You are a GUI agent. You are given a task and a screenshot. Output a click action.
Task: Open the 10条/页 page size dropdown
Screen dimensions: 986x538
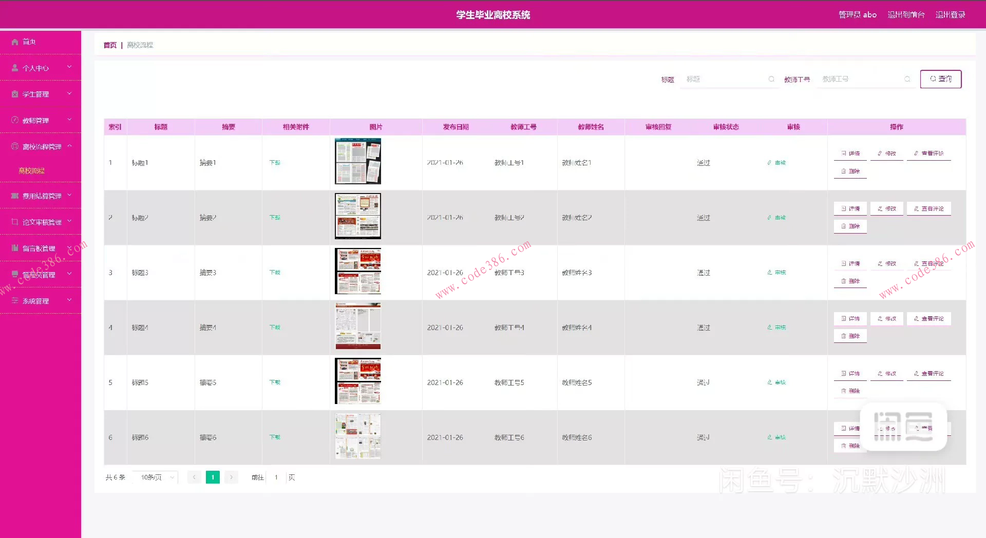(x=155, y=477)
